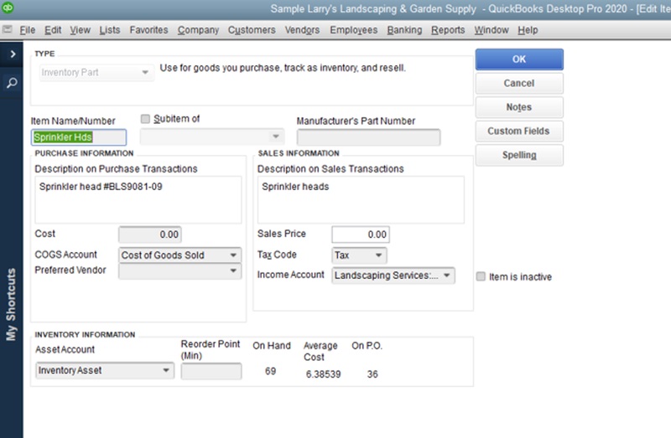Image resolution: width=671 pixels, height=438 pixels.
Task: Click the QuickBooks logo icon in title bar
Action: 8,8
